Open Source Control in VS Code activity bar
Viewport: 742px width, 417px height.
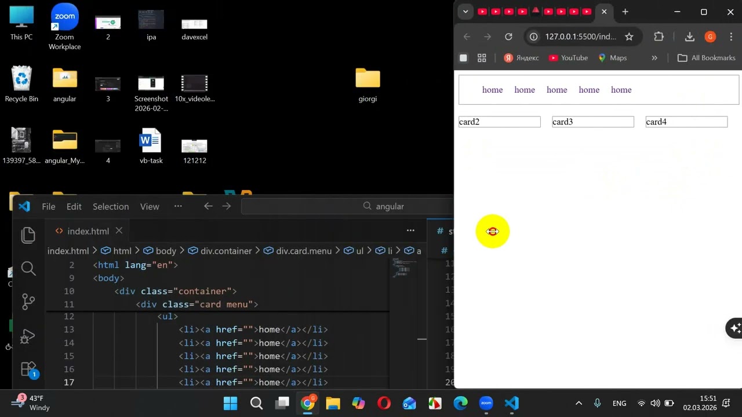(x=28, y=302)
